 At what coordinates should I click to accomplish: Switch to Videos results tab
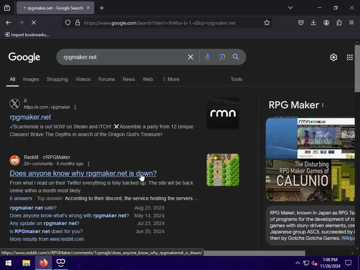pyautogui.click(x=83, y=79)
